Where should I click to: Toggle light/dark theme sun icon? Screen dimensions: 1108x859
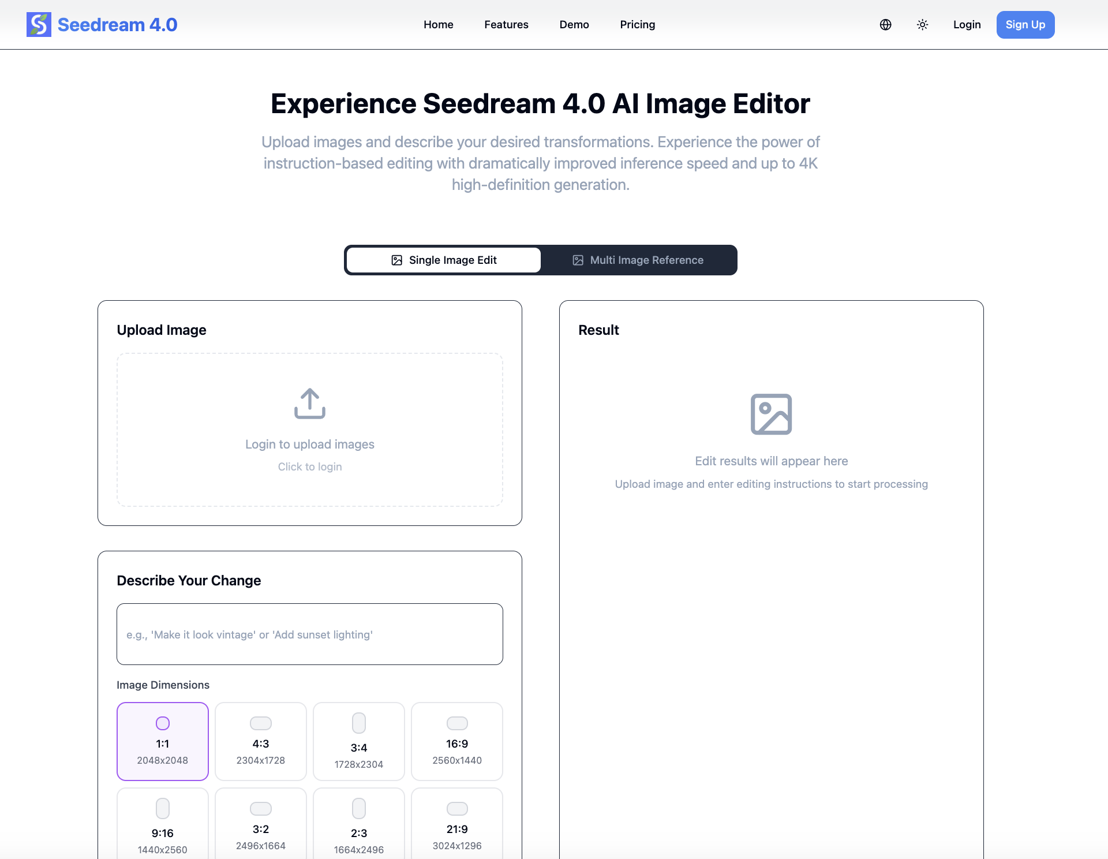click(922, 25)
